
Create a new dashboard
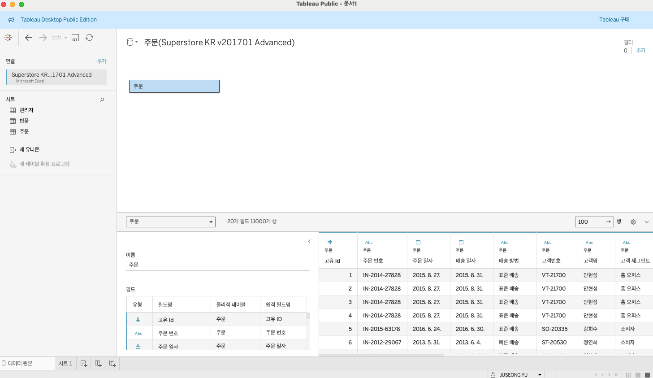[x=98, y=364]
